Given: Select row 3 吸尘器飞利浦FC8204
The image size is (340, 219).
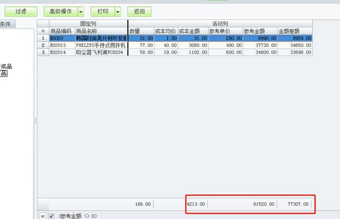Looking at the screenshot, I should tap(100, 52).
